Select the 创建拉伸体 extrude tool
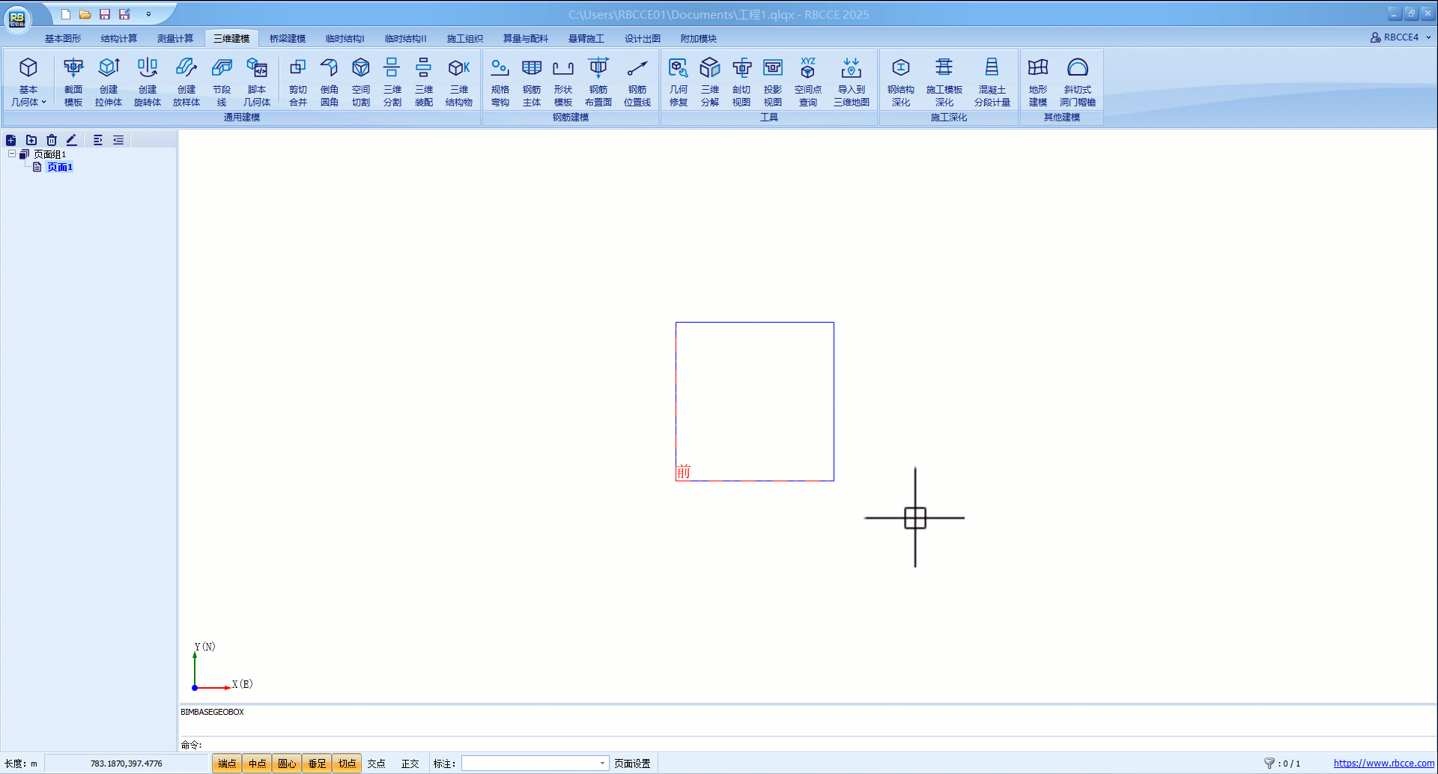Screen dimensions: 1438x774 109,82
